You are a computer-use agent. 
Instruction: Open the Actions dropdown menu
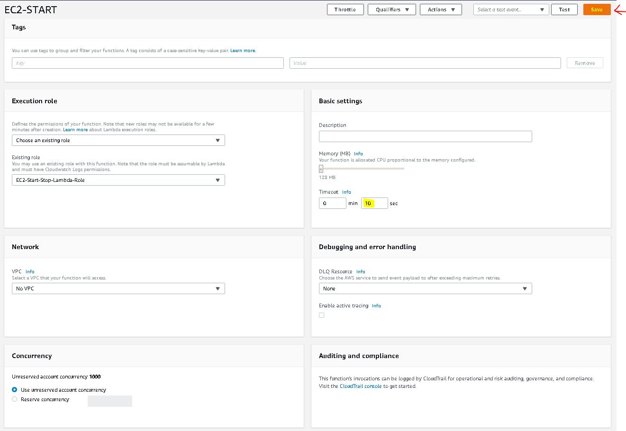coord(441,9)
